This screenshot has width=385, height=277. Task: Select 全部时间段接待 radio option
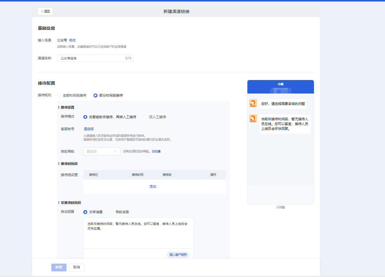click(x=72, y=95)
